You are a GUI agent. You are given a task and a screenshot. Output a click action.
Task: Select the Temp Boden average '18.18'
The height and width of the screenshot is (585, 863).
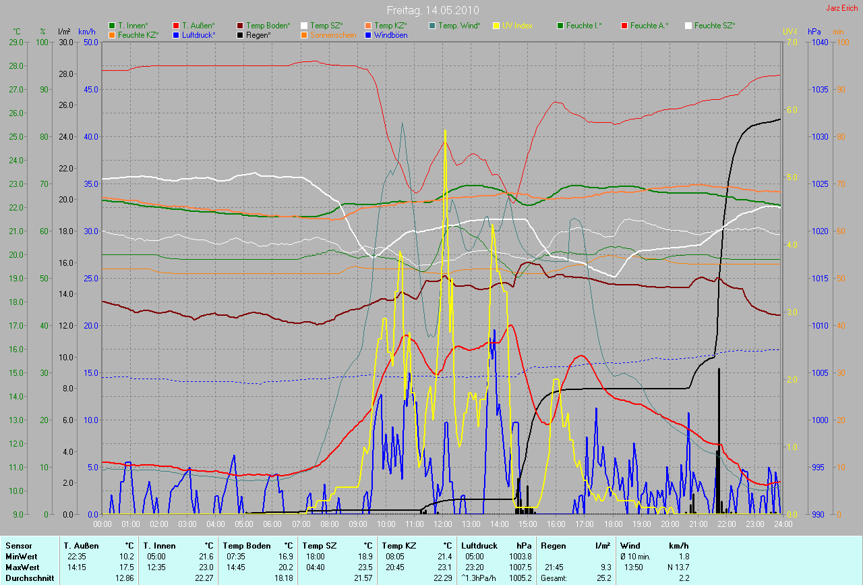[x=283, y=578]
